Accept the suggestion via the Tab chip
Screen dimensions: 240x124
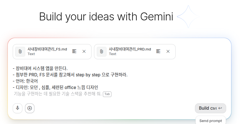point(107,94)
